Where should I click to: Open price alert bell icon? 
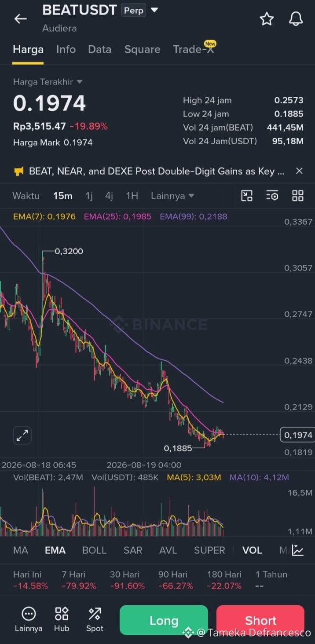pos(296,19)
